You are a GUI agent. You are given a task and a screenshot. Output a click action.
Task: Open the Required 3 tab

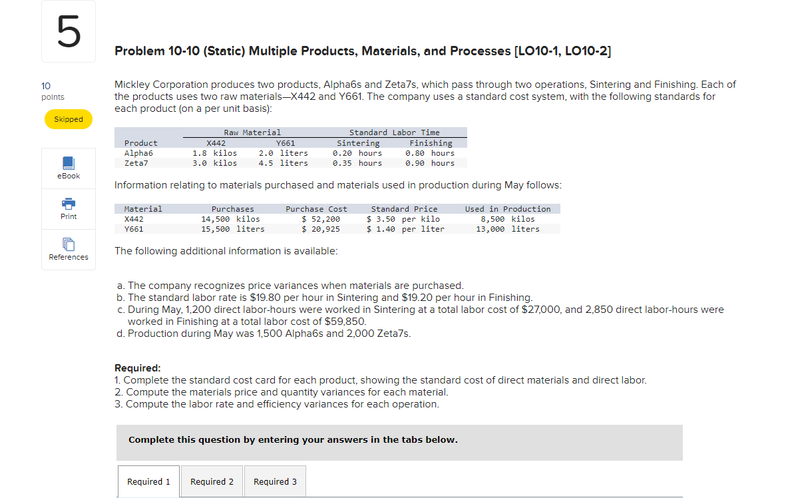pyautogui.click(x=274, y=481)
